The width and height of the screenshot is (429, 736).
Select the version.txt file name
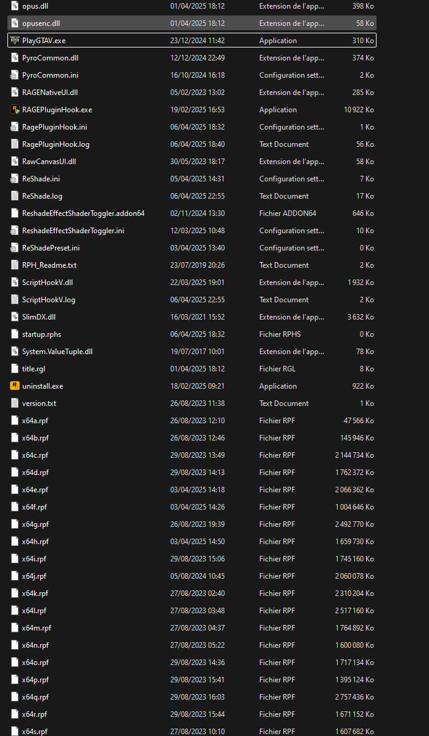coord(39,403)
